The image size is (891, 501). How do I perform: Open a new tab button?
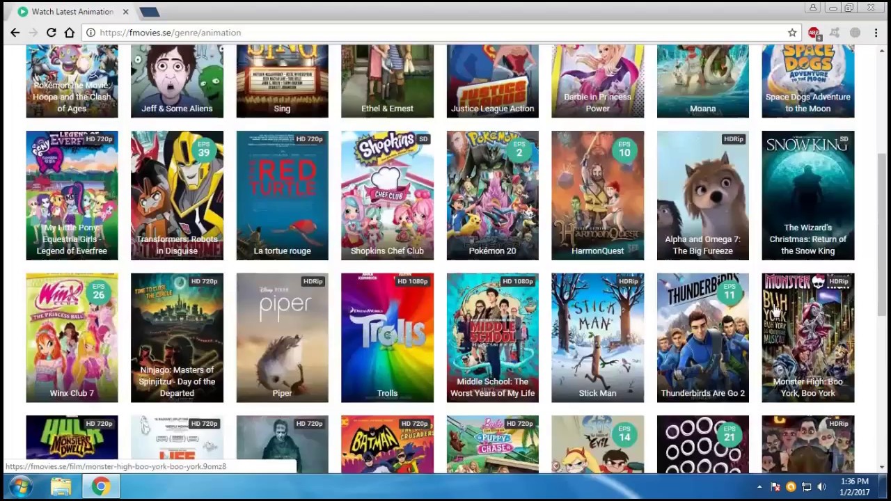click(149, 12)
